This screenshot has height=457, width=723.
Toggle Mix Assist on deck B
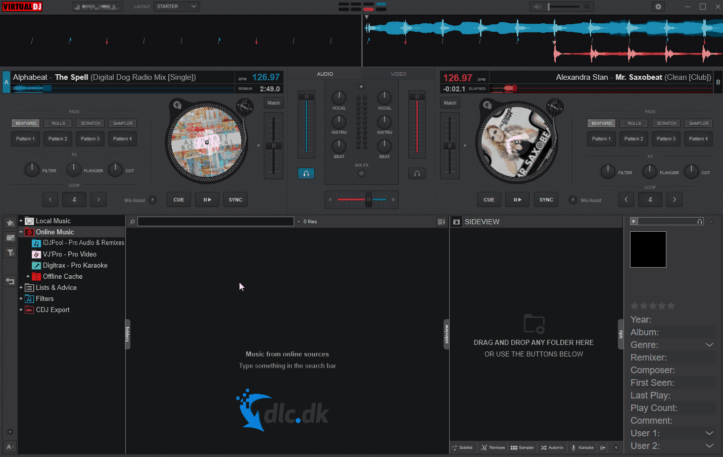573,200
